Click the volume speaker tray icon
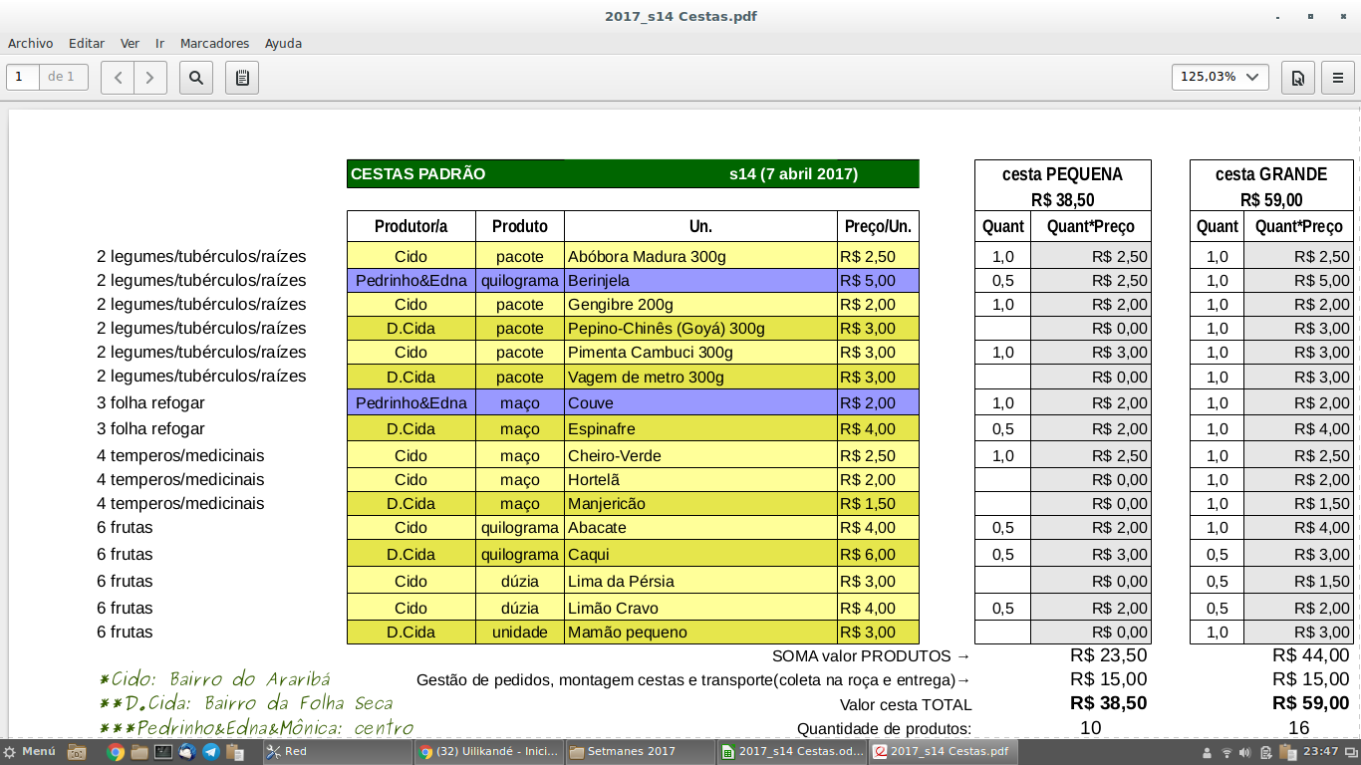The height and width of the screenshot is (765, 1361). click(1246, 752)
